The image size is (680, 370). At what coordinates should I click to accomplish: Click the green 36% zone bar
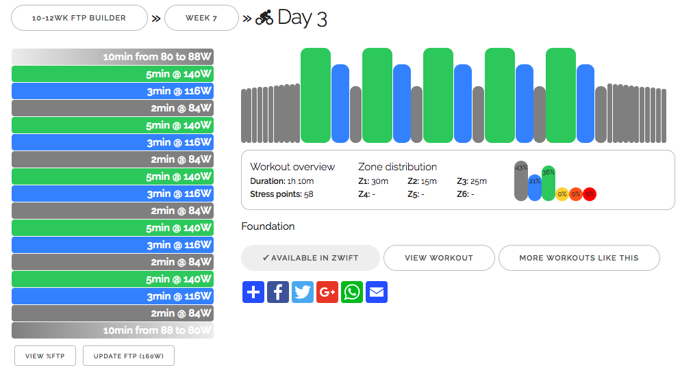549,183
